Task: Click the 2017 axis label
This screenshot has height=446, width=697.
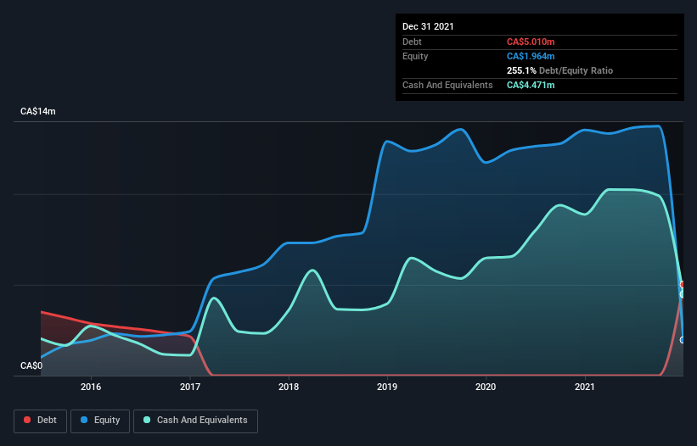Action: coord(190,387)
